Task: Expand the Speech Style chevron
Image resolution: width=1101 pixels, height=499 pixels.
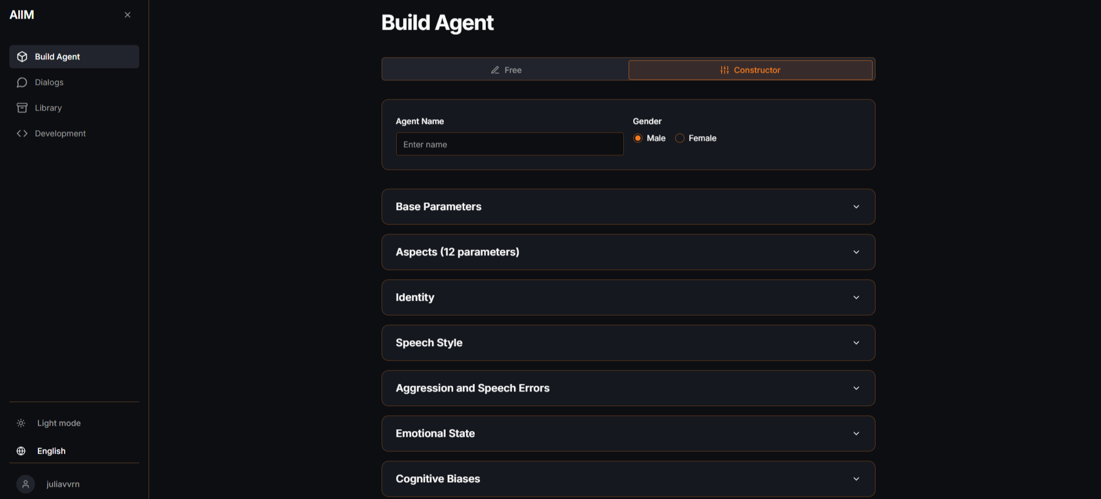Action: (856, 343)
